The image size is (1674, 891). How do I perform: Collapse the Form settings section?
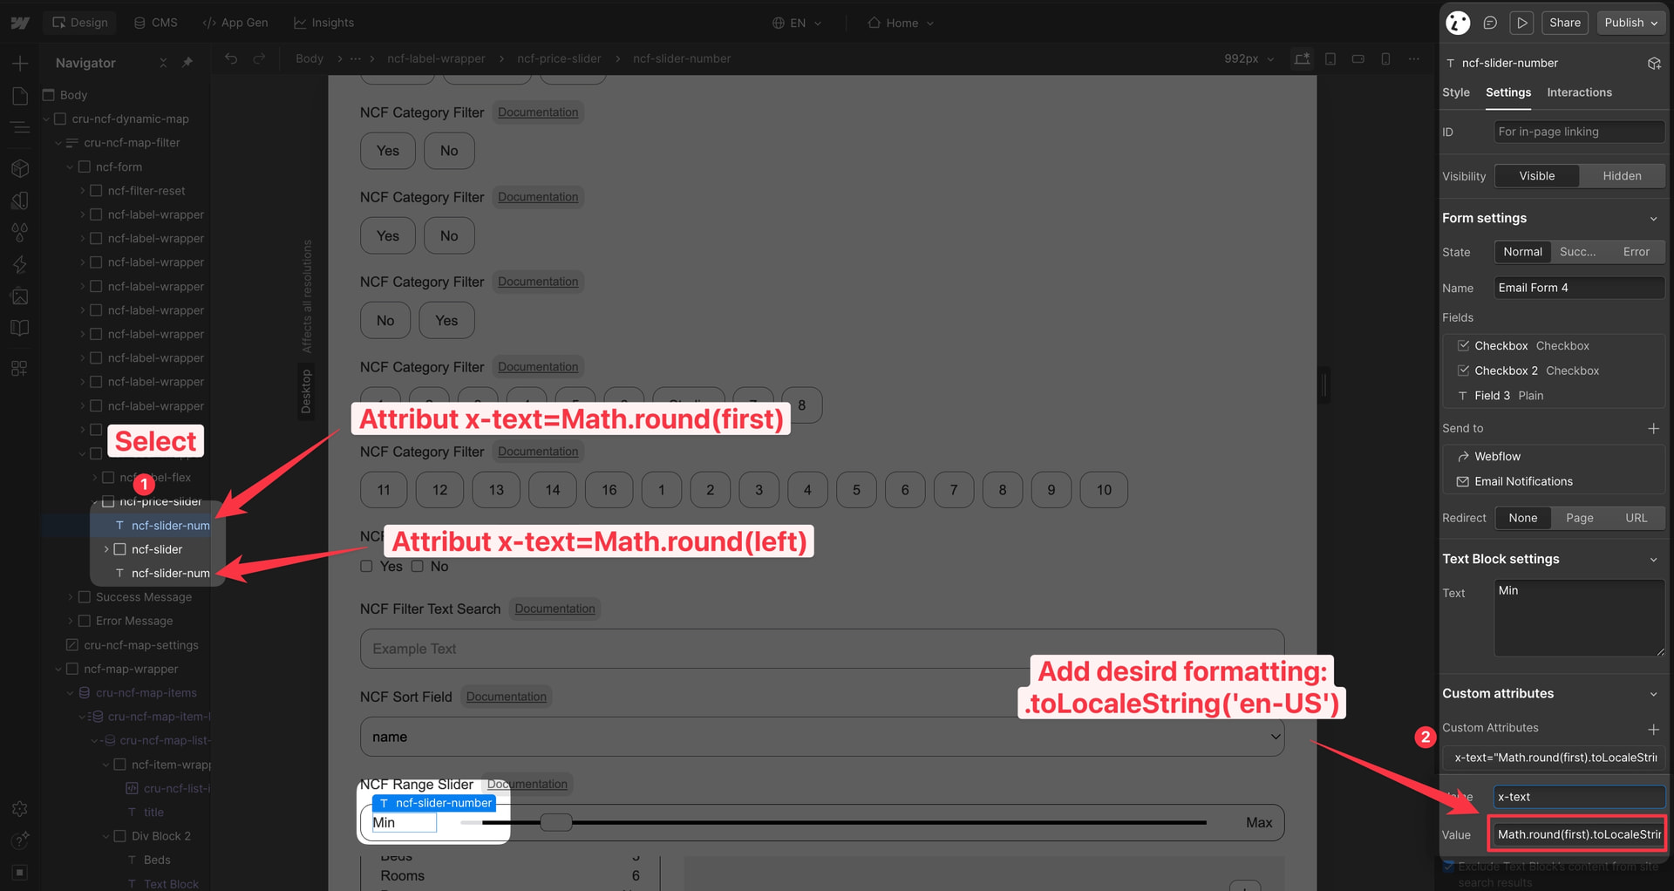coord(1653,218)
